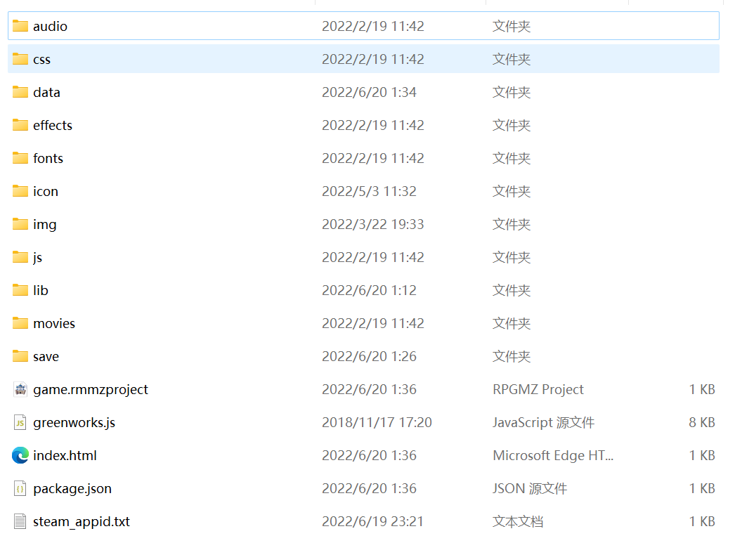Select the save folder name
735x543 pixels.
[46, 357]
